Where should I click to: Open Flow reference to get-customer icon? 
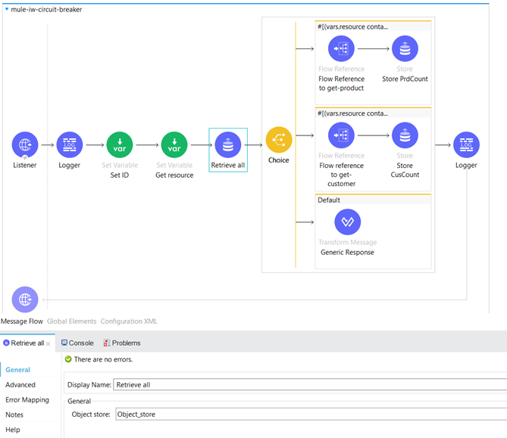pos(341,135)
